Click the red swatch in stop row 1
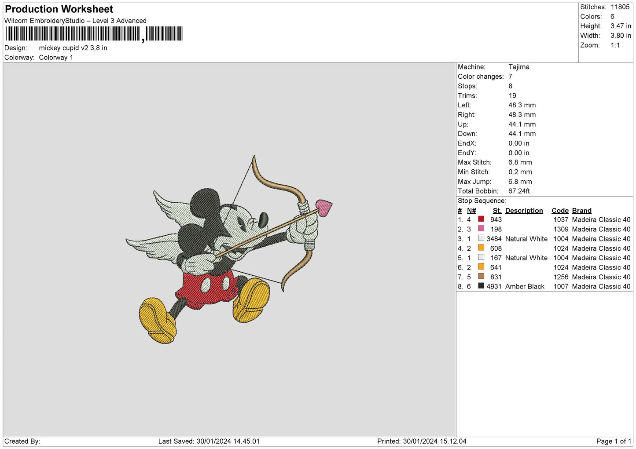The image size is (636, 449). tap(481, 219)
